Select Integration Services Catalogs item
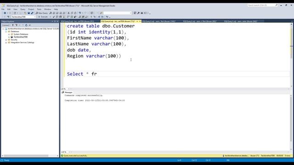This screenshot has height=165, width=294. pos(23,43)
